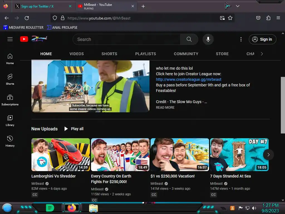The width and height of the screenshot is (285, 214).
Task: Open the list all tabs dropdown
Action: [x=238, y=6]
